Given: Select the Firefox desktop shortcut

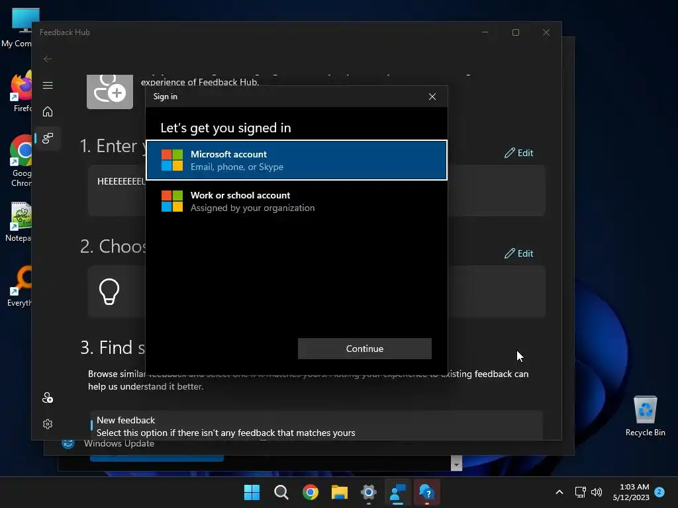Looking at the screenshot, I should tap(21, 92).
